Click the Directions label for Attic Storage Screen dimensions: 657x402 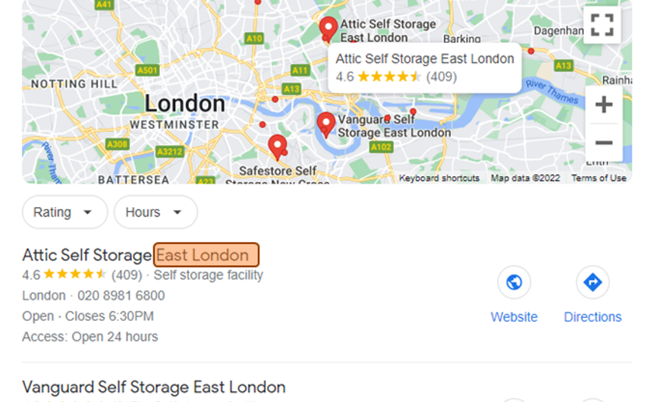tap(593, 317)
